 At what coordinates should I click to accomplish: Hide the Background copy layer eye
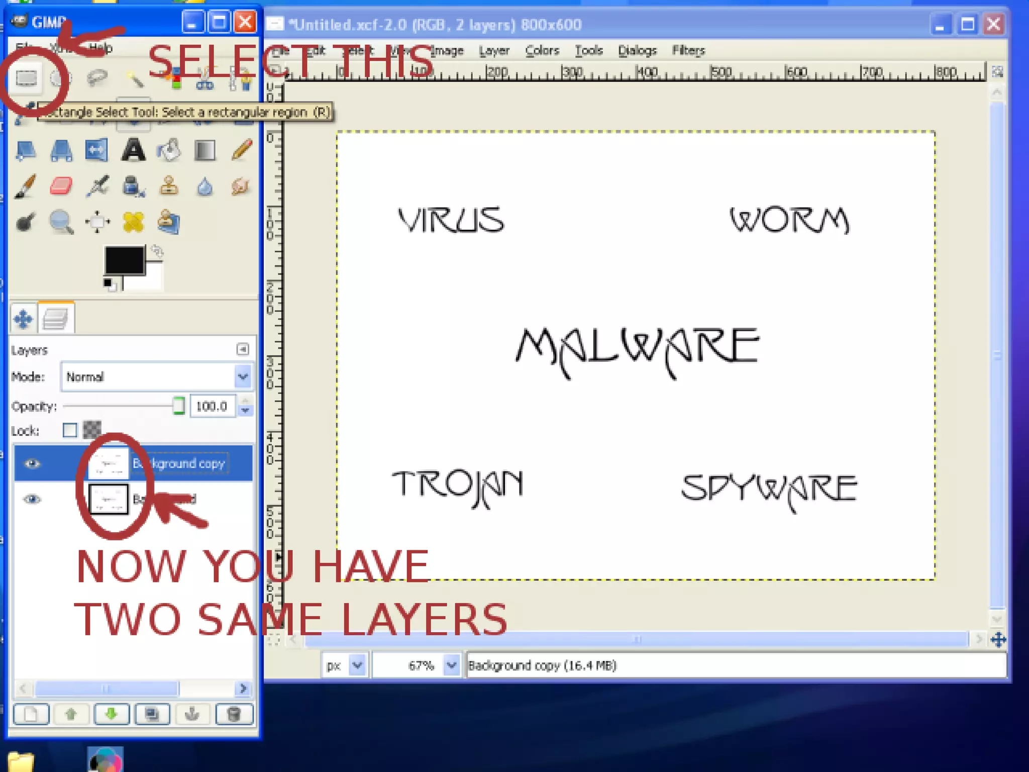point(32,463)
